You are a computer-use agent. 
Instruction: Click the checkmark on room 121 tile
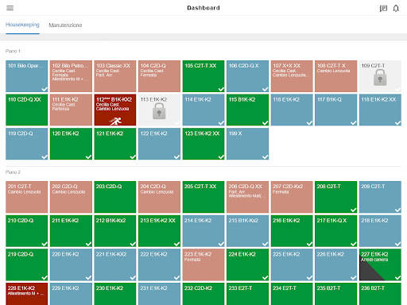click(x=133, y=157)
